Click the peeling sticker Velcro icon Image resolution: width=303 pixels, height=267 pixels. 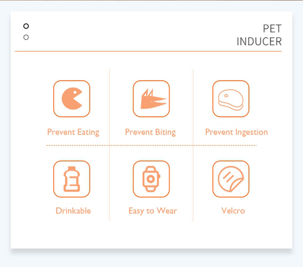[231, 179]
